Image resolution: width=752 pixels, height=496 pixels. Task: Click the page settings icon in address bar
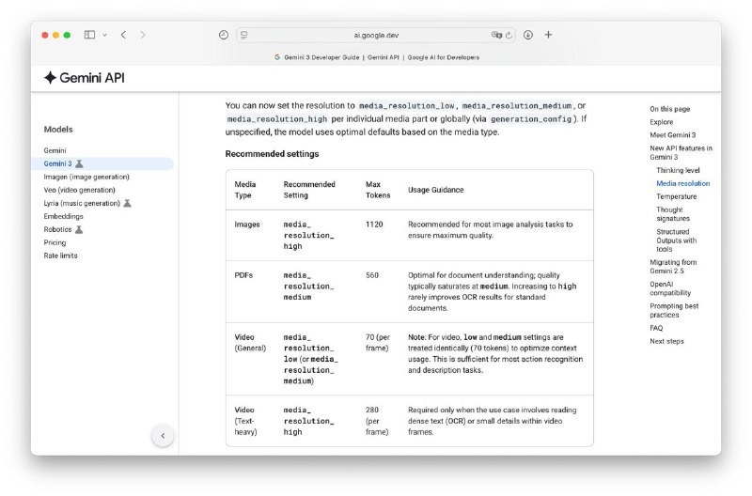coord(244,35)
